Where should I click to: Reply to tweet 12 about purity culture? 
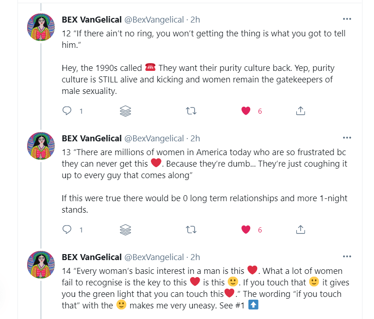click(x=67, y=111)
